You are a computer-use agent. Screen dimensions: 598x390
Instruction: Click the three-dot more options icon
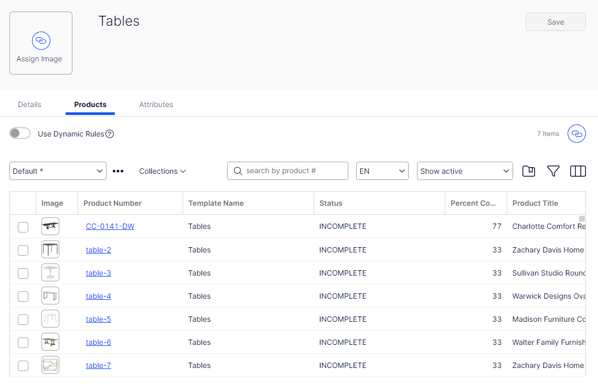(x=118, y=171)
